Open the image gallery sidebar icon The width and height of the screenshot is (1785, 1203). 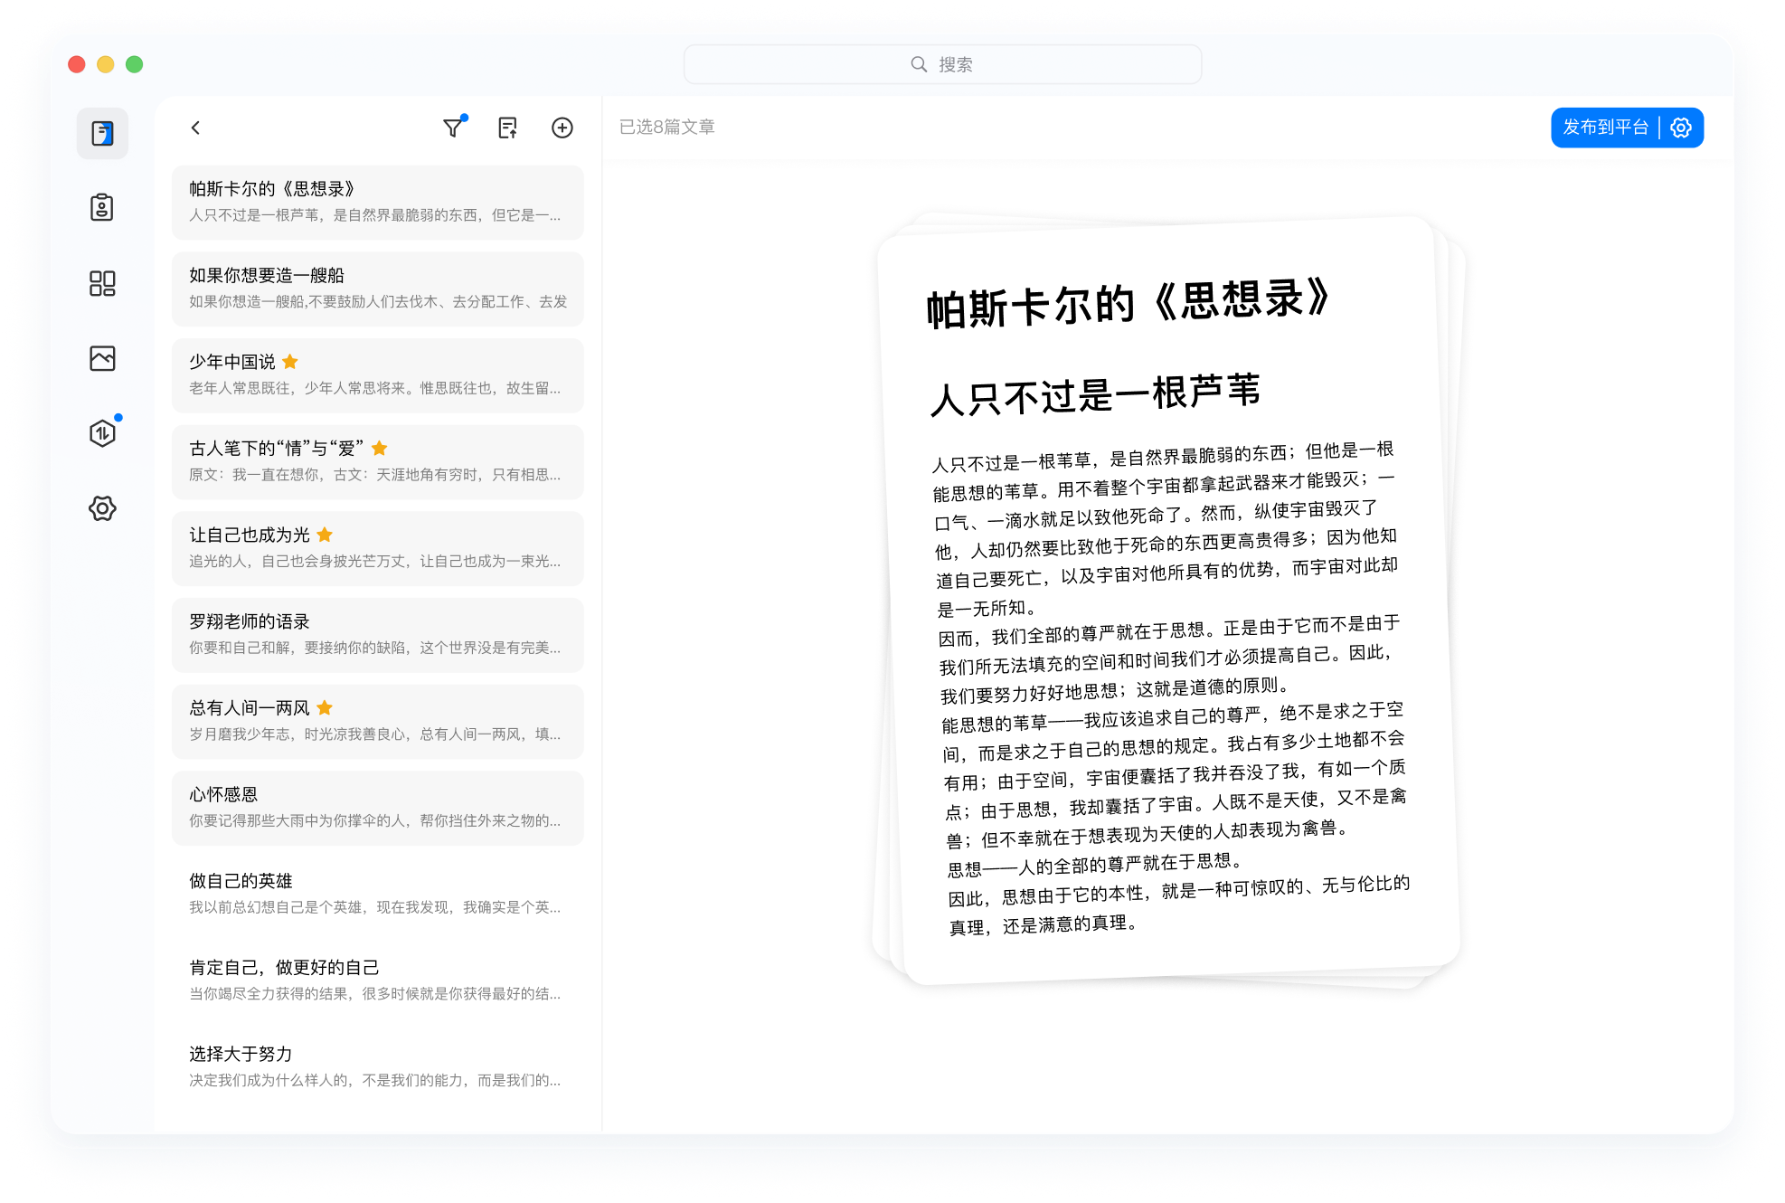(x=102, y=358)
